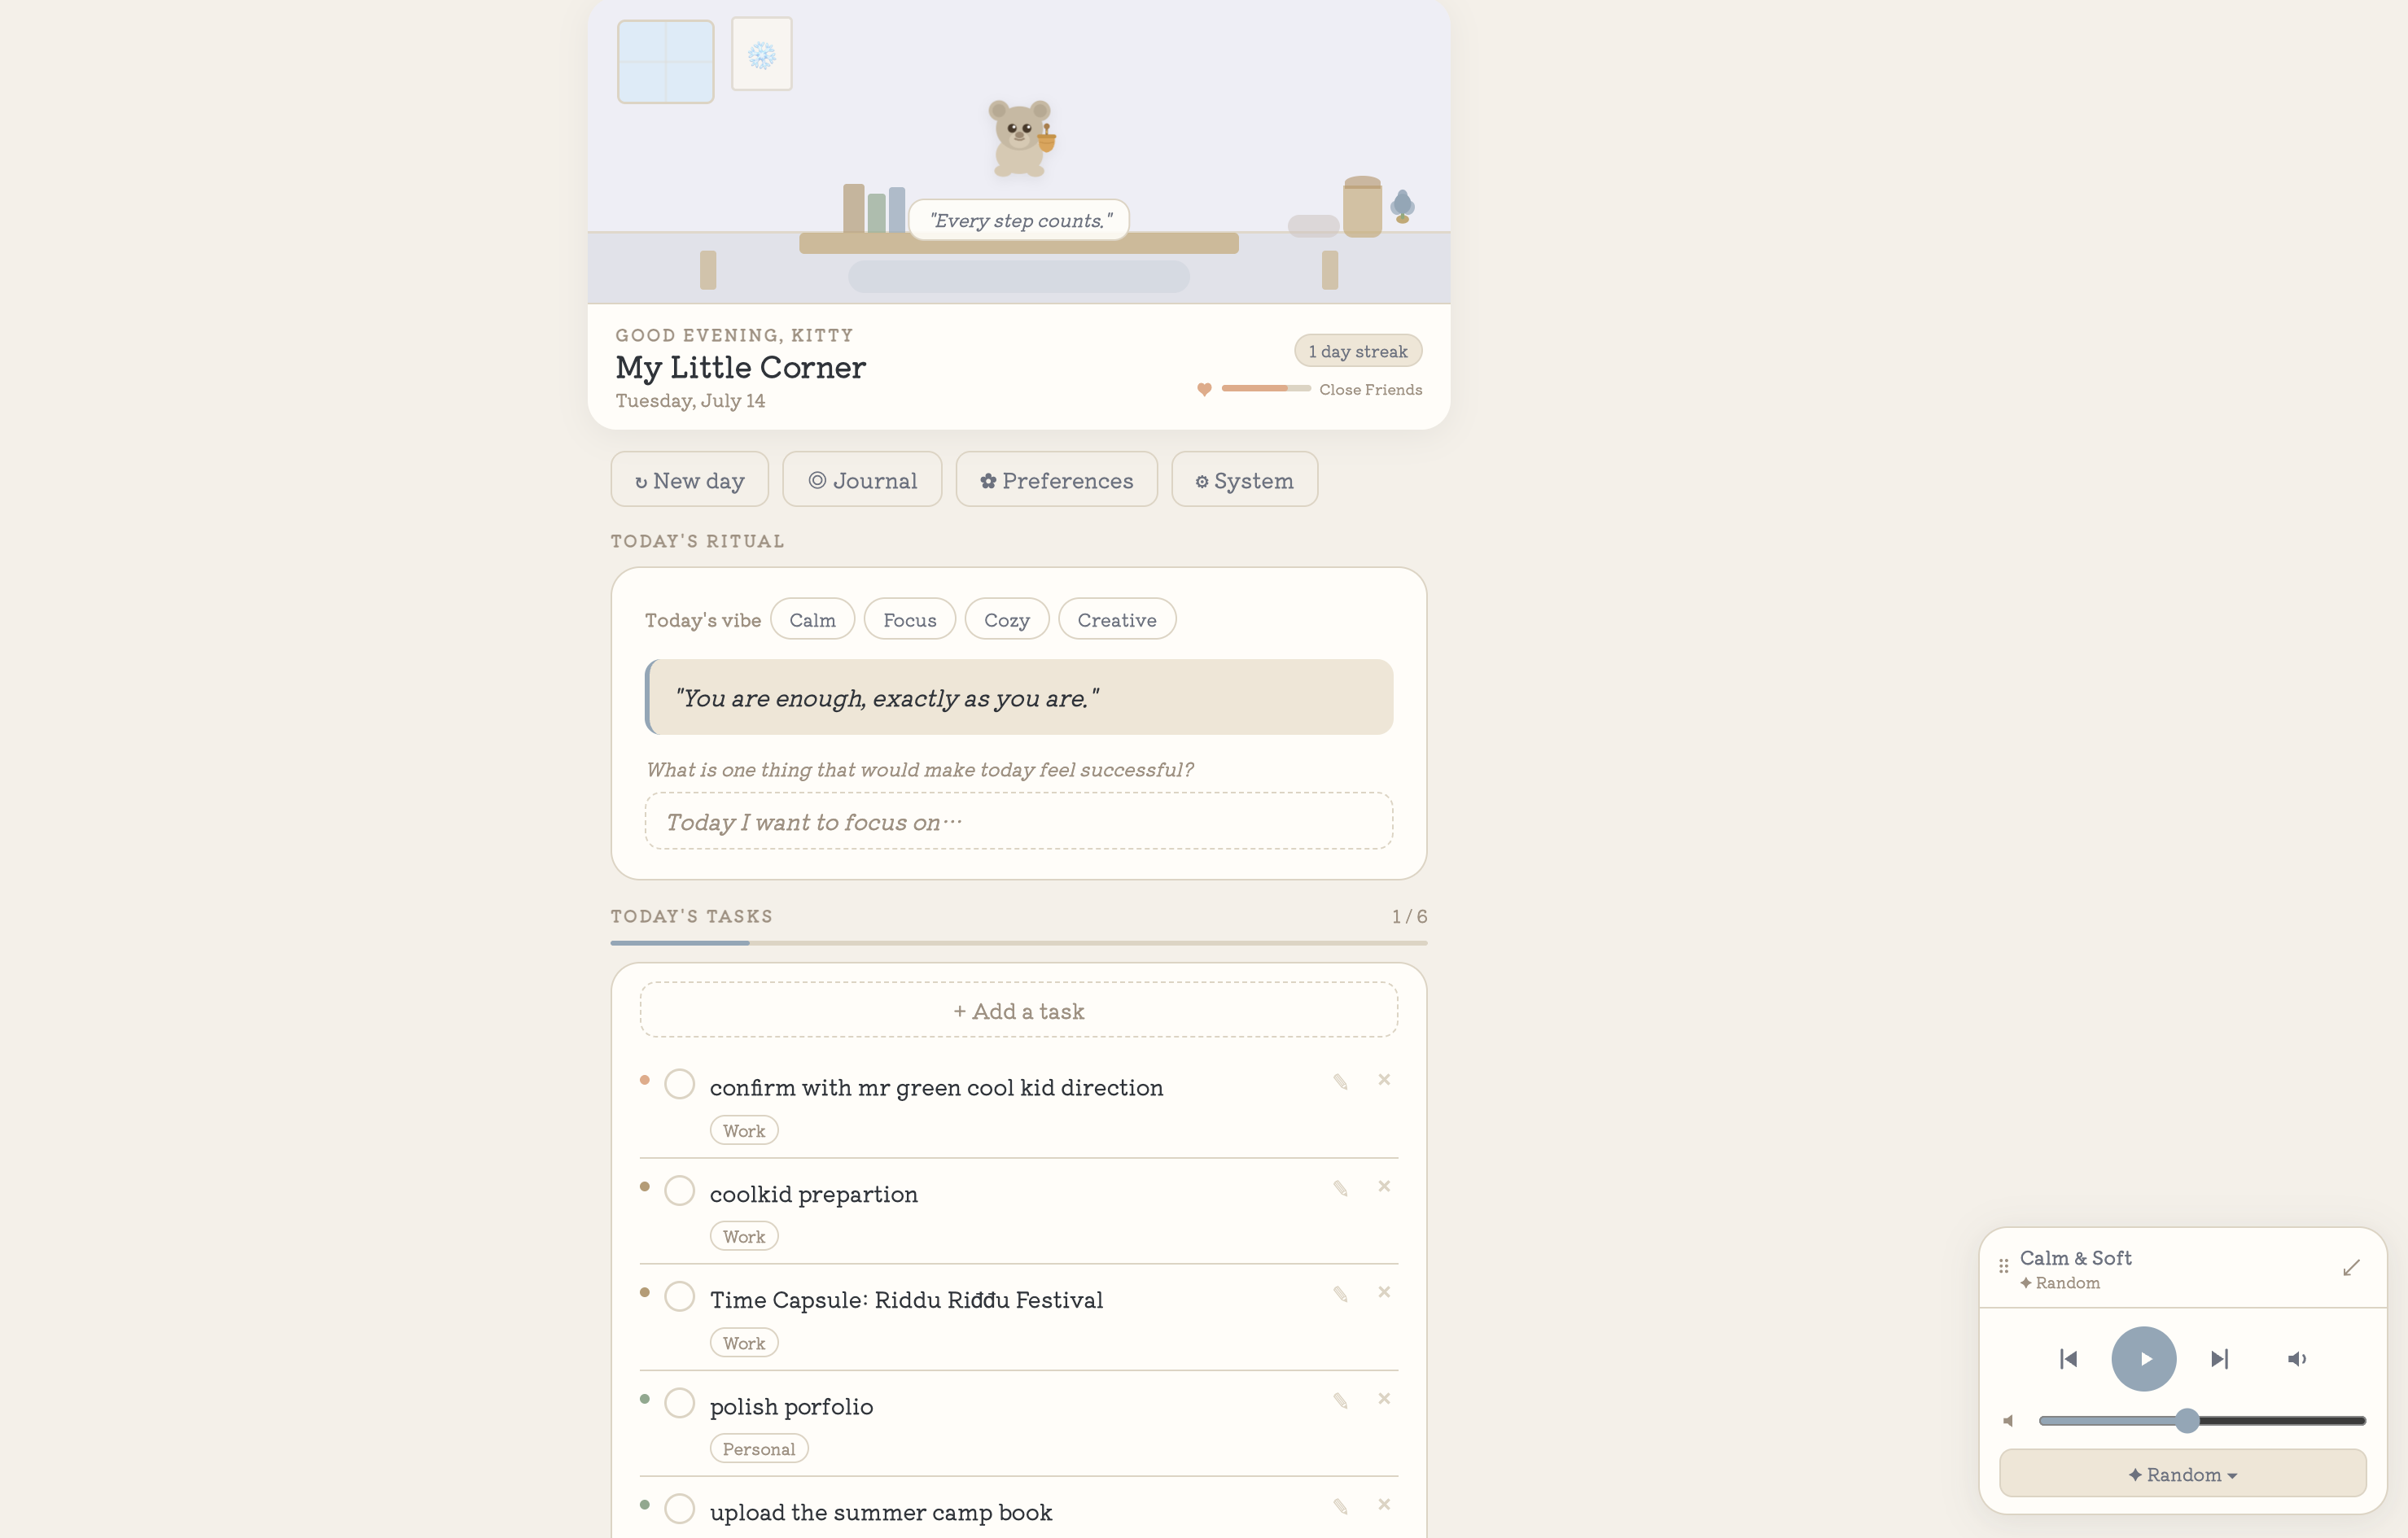Complete 'Time Capsule: Riddu Riđđu Festival' task
The image size is (2408, 1538).
(679, 1296)
